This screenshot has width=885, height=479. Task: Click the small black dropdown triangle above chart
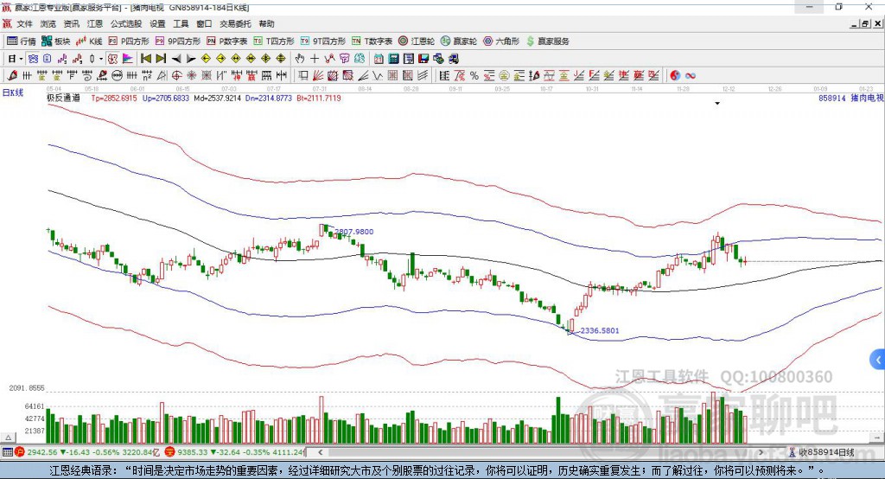point(717,104)
